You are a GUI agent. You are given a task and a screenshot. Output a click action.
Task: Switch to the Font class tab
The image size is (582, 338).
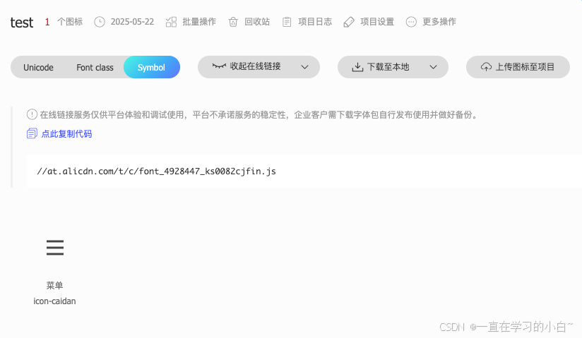95,68
